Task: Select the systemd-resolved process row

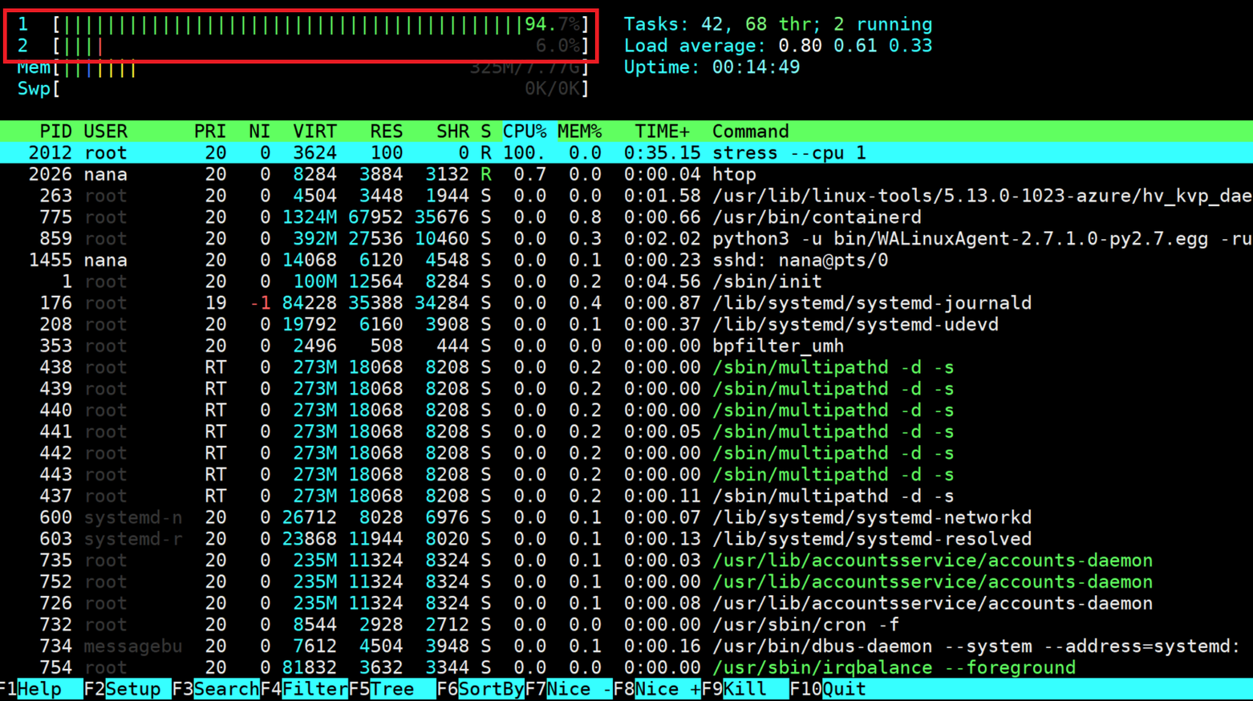Action: 626,539
